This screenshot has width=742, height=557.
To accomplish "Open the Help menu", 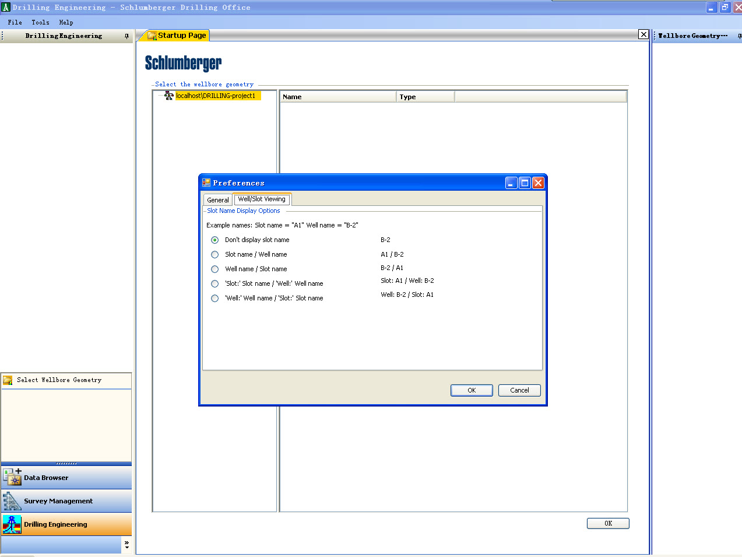I will coord(66,22).
